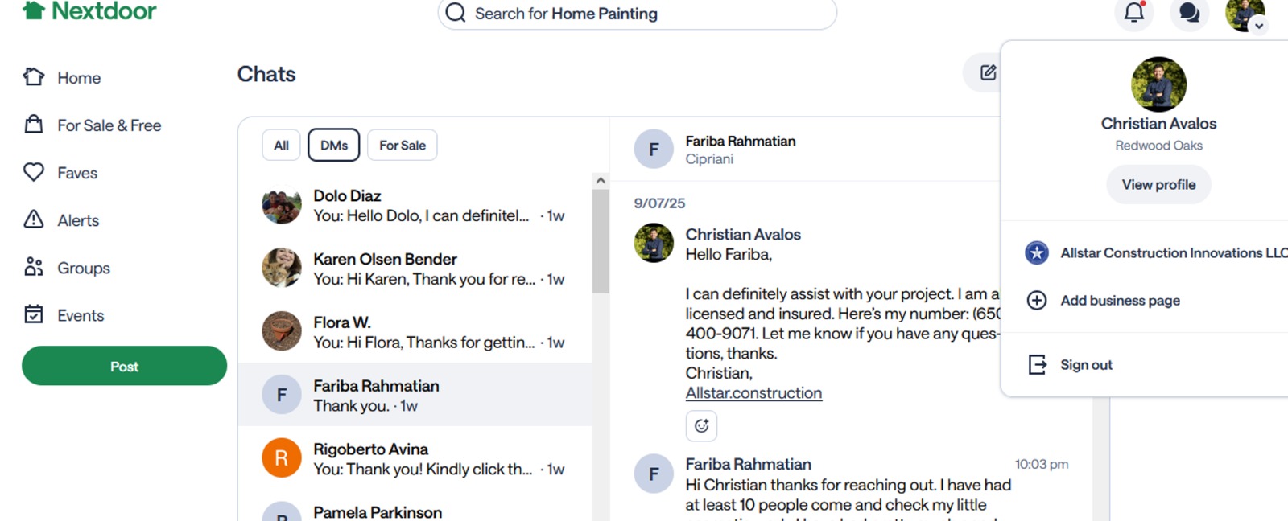Go to Faves heart icon

click(x=34, y=172)
